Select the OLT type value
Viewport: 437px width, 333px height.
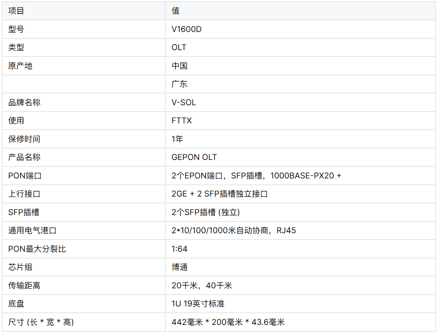[179, 47]
